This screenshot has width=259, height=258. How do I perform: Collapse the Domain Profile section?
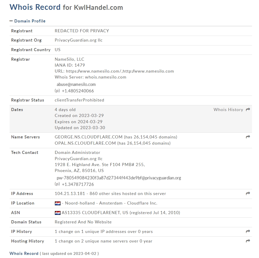(x=27, y=21)
